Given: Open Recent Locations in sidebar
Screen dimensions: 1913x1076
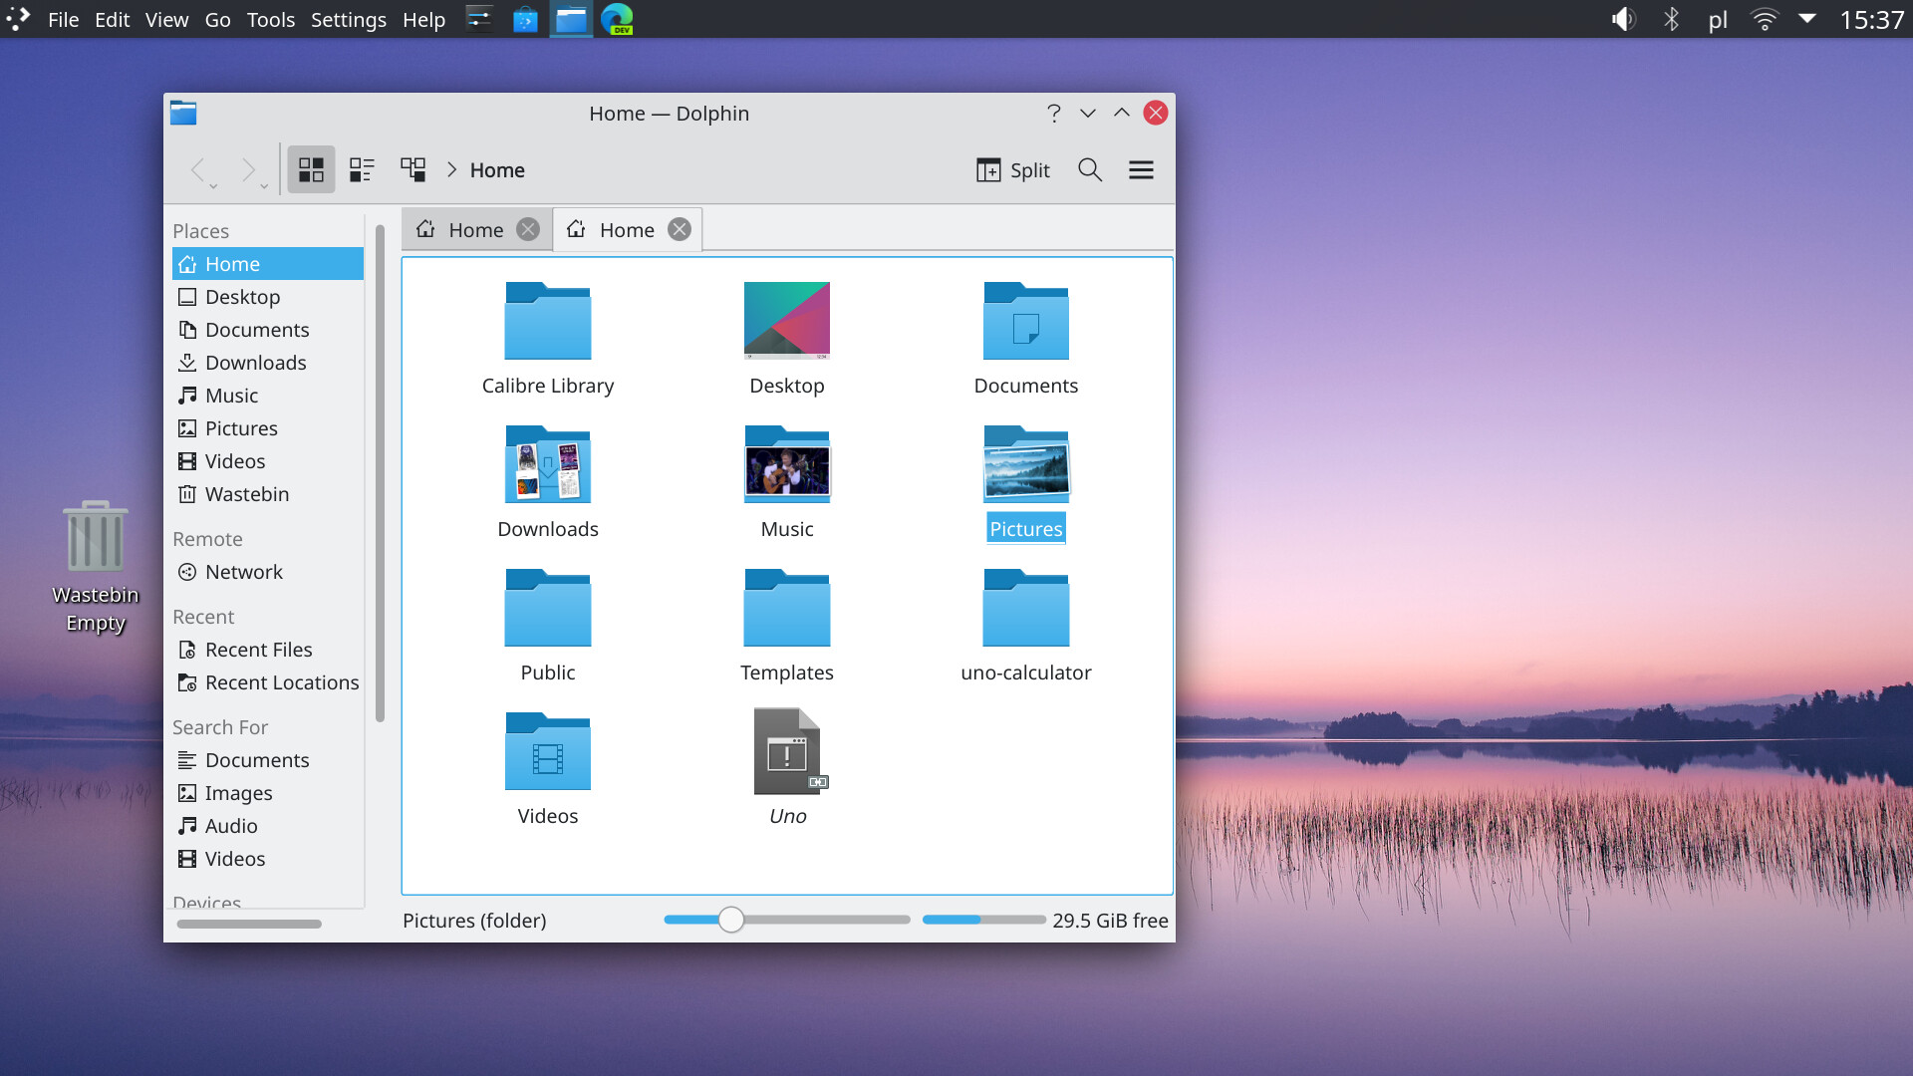Looking at the screenshot, I should (x=281, y=680).
